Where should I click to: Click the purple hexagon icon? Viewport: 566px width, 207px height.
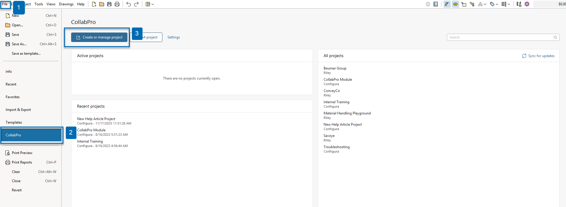[x=527, y=4]
